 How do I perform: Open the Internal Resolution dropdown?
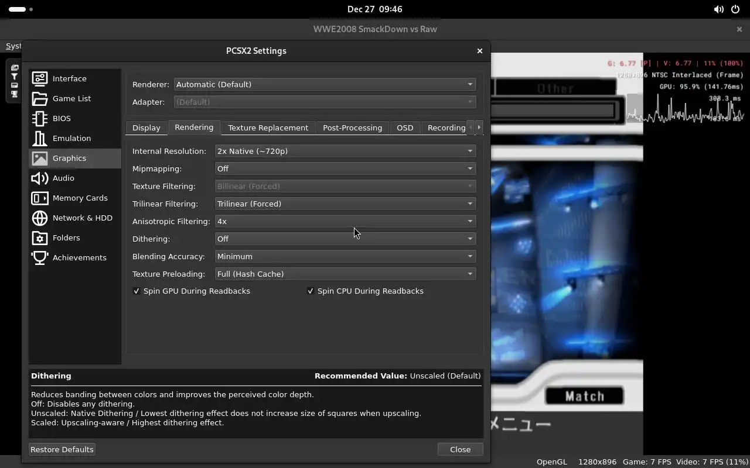click(x=345, y=151)
